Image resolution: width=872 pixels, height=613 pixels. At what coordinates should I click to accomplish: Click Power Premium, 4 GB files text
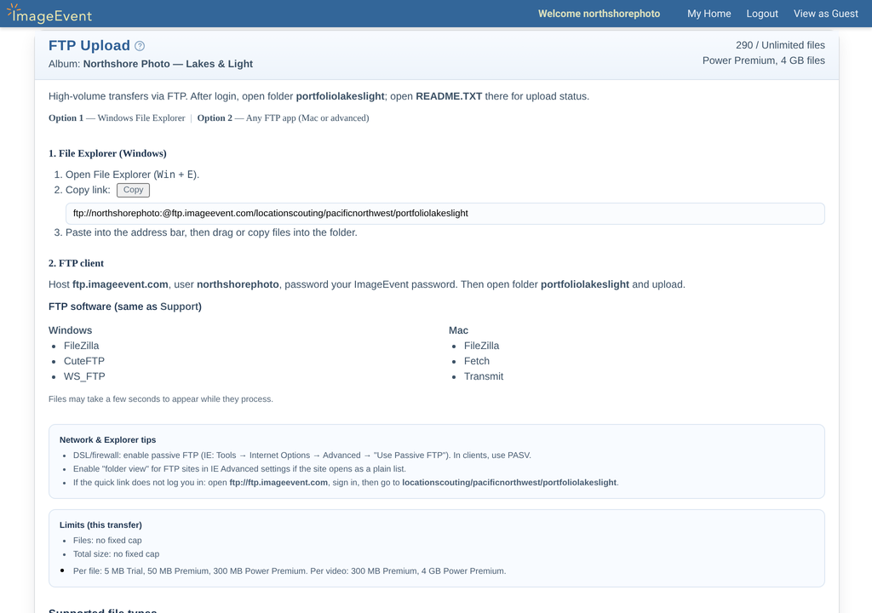tap(764, 60)
